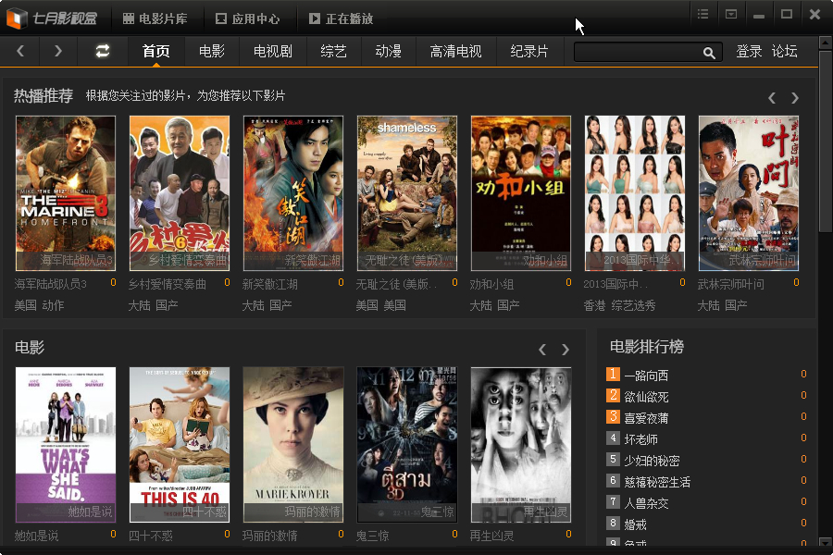Show previous 热播推荐 items
Screen dimensions: 833x555
click(772, 98)
